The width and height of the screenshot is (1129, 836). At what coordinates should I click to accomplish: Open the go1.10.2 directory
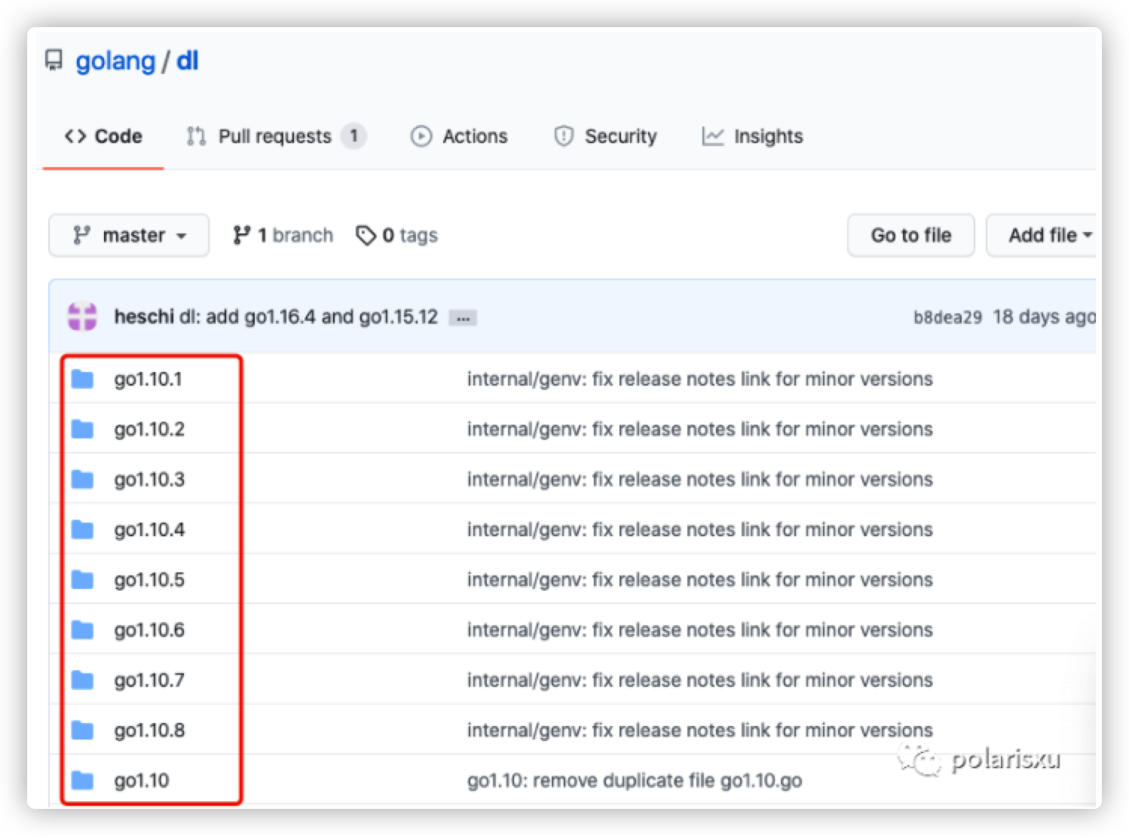[149, 429]
